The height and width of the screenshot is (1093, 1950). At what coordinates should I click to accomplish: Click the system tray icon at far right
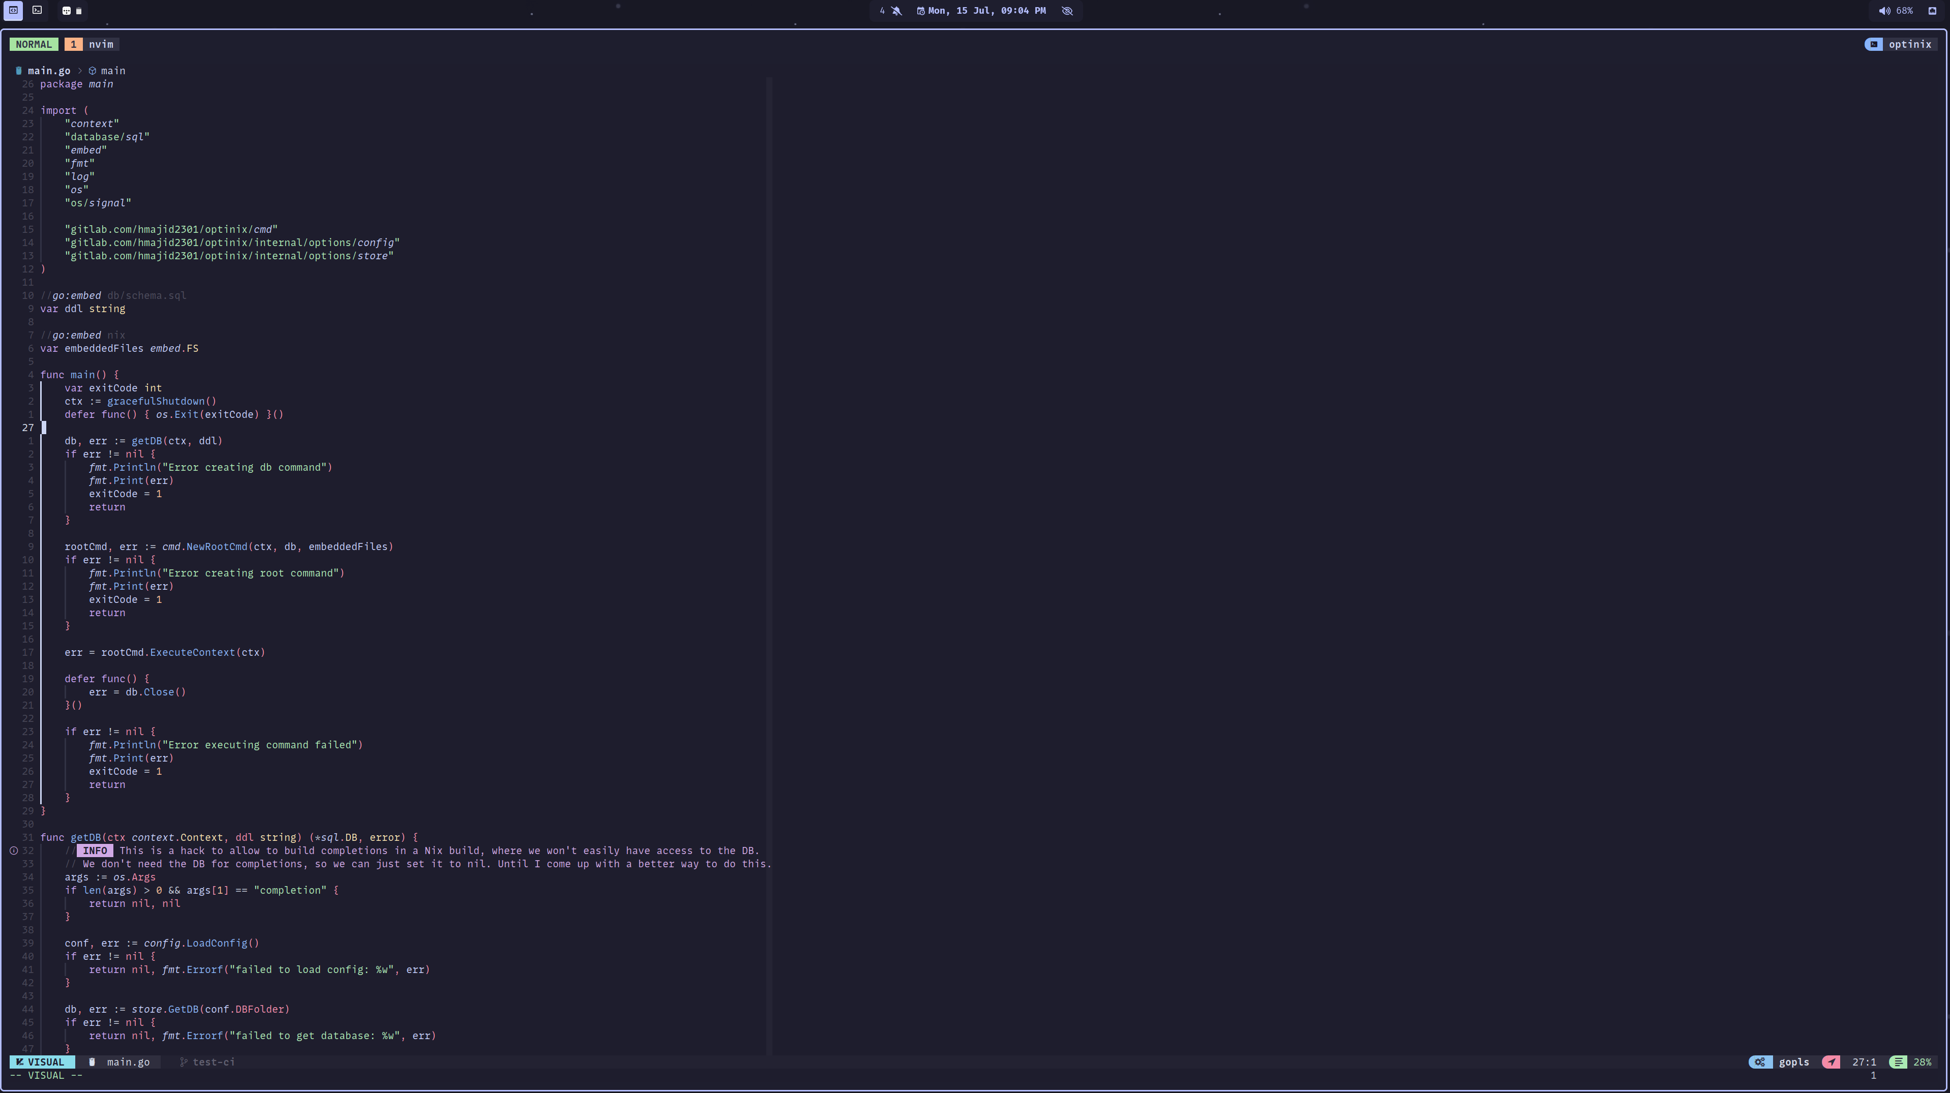(x=1932, y=11)
